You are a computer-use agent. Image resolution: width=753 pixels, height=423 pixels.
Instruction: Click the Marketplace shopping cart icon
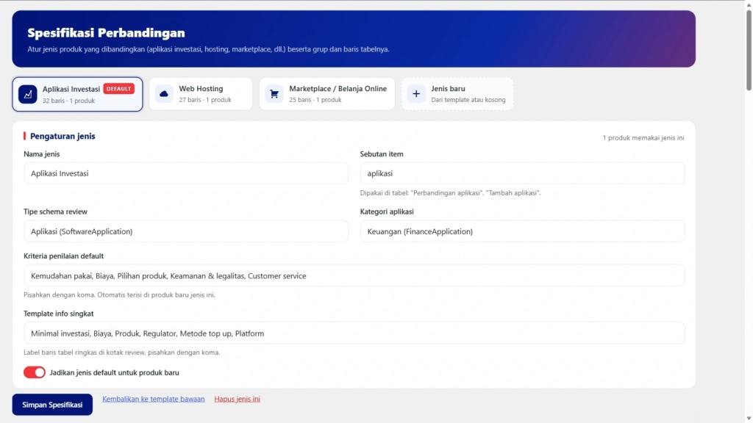[x=274, y=94]
